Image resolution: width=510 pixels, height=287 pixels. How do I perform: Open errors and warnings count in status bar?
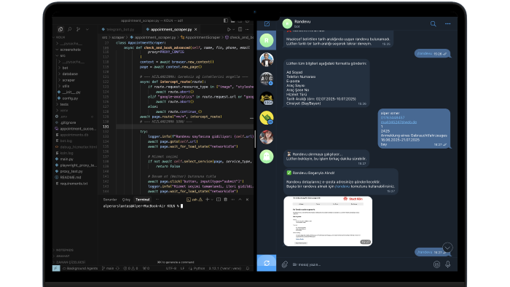pos(130,269)
